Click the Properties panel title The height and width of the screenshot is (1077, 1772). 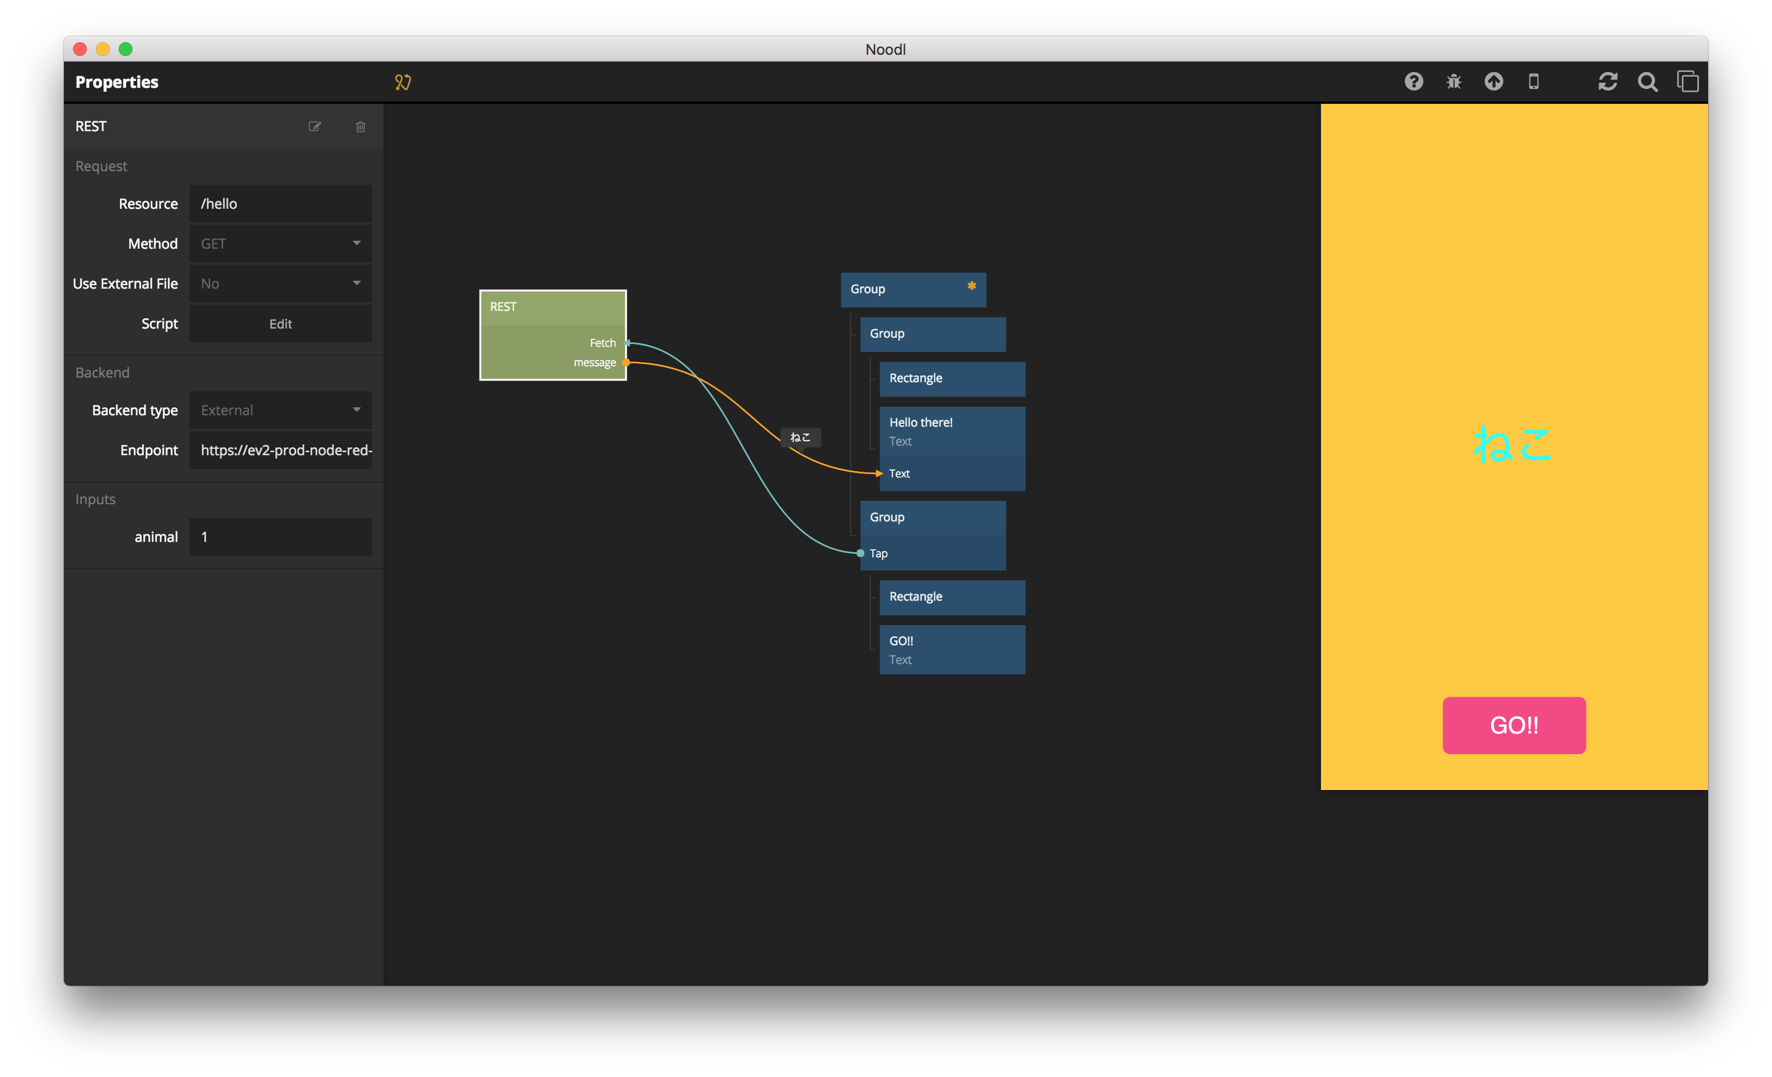coord(116,82)
